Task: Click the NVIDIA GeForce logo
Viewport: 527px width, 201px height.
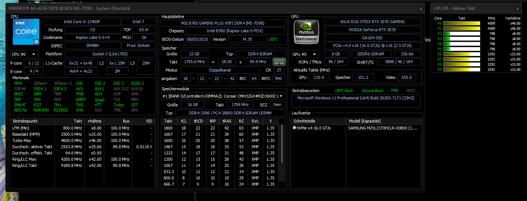Action: click(306, 32)
